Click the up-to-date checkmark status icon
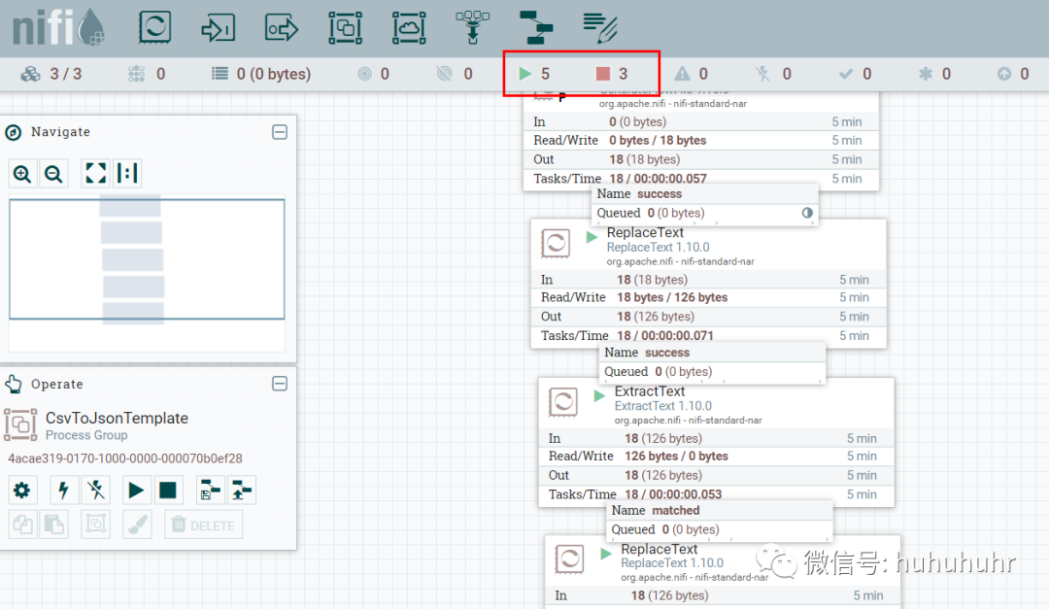The height and width of the screenshot is (609, 1049). pyautogui.click(x=846, y=74)
